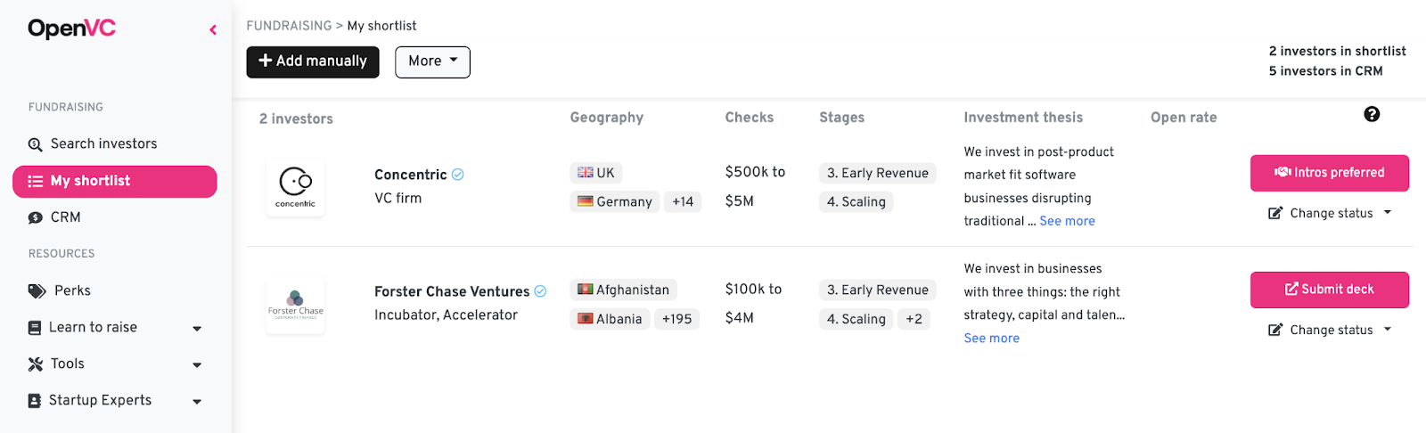Image resolution: width=1426 pixels, height=433 pixels.
Task: Open Change status dropdown for Concentric
Action: click(x=1330, y=213)
